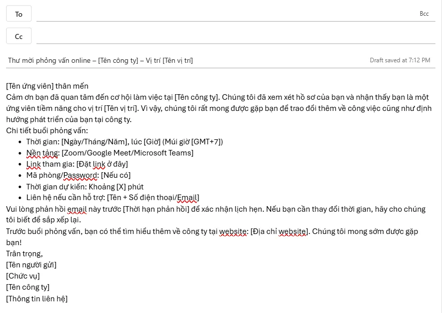Click the Cc recipients input field
442x313 pixels.
pyautogui.click(x=236, y=36)
